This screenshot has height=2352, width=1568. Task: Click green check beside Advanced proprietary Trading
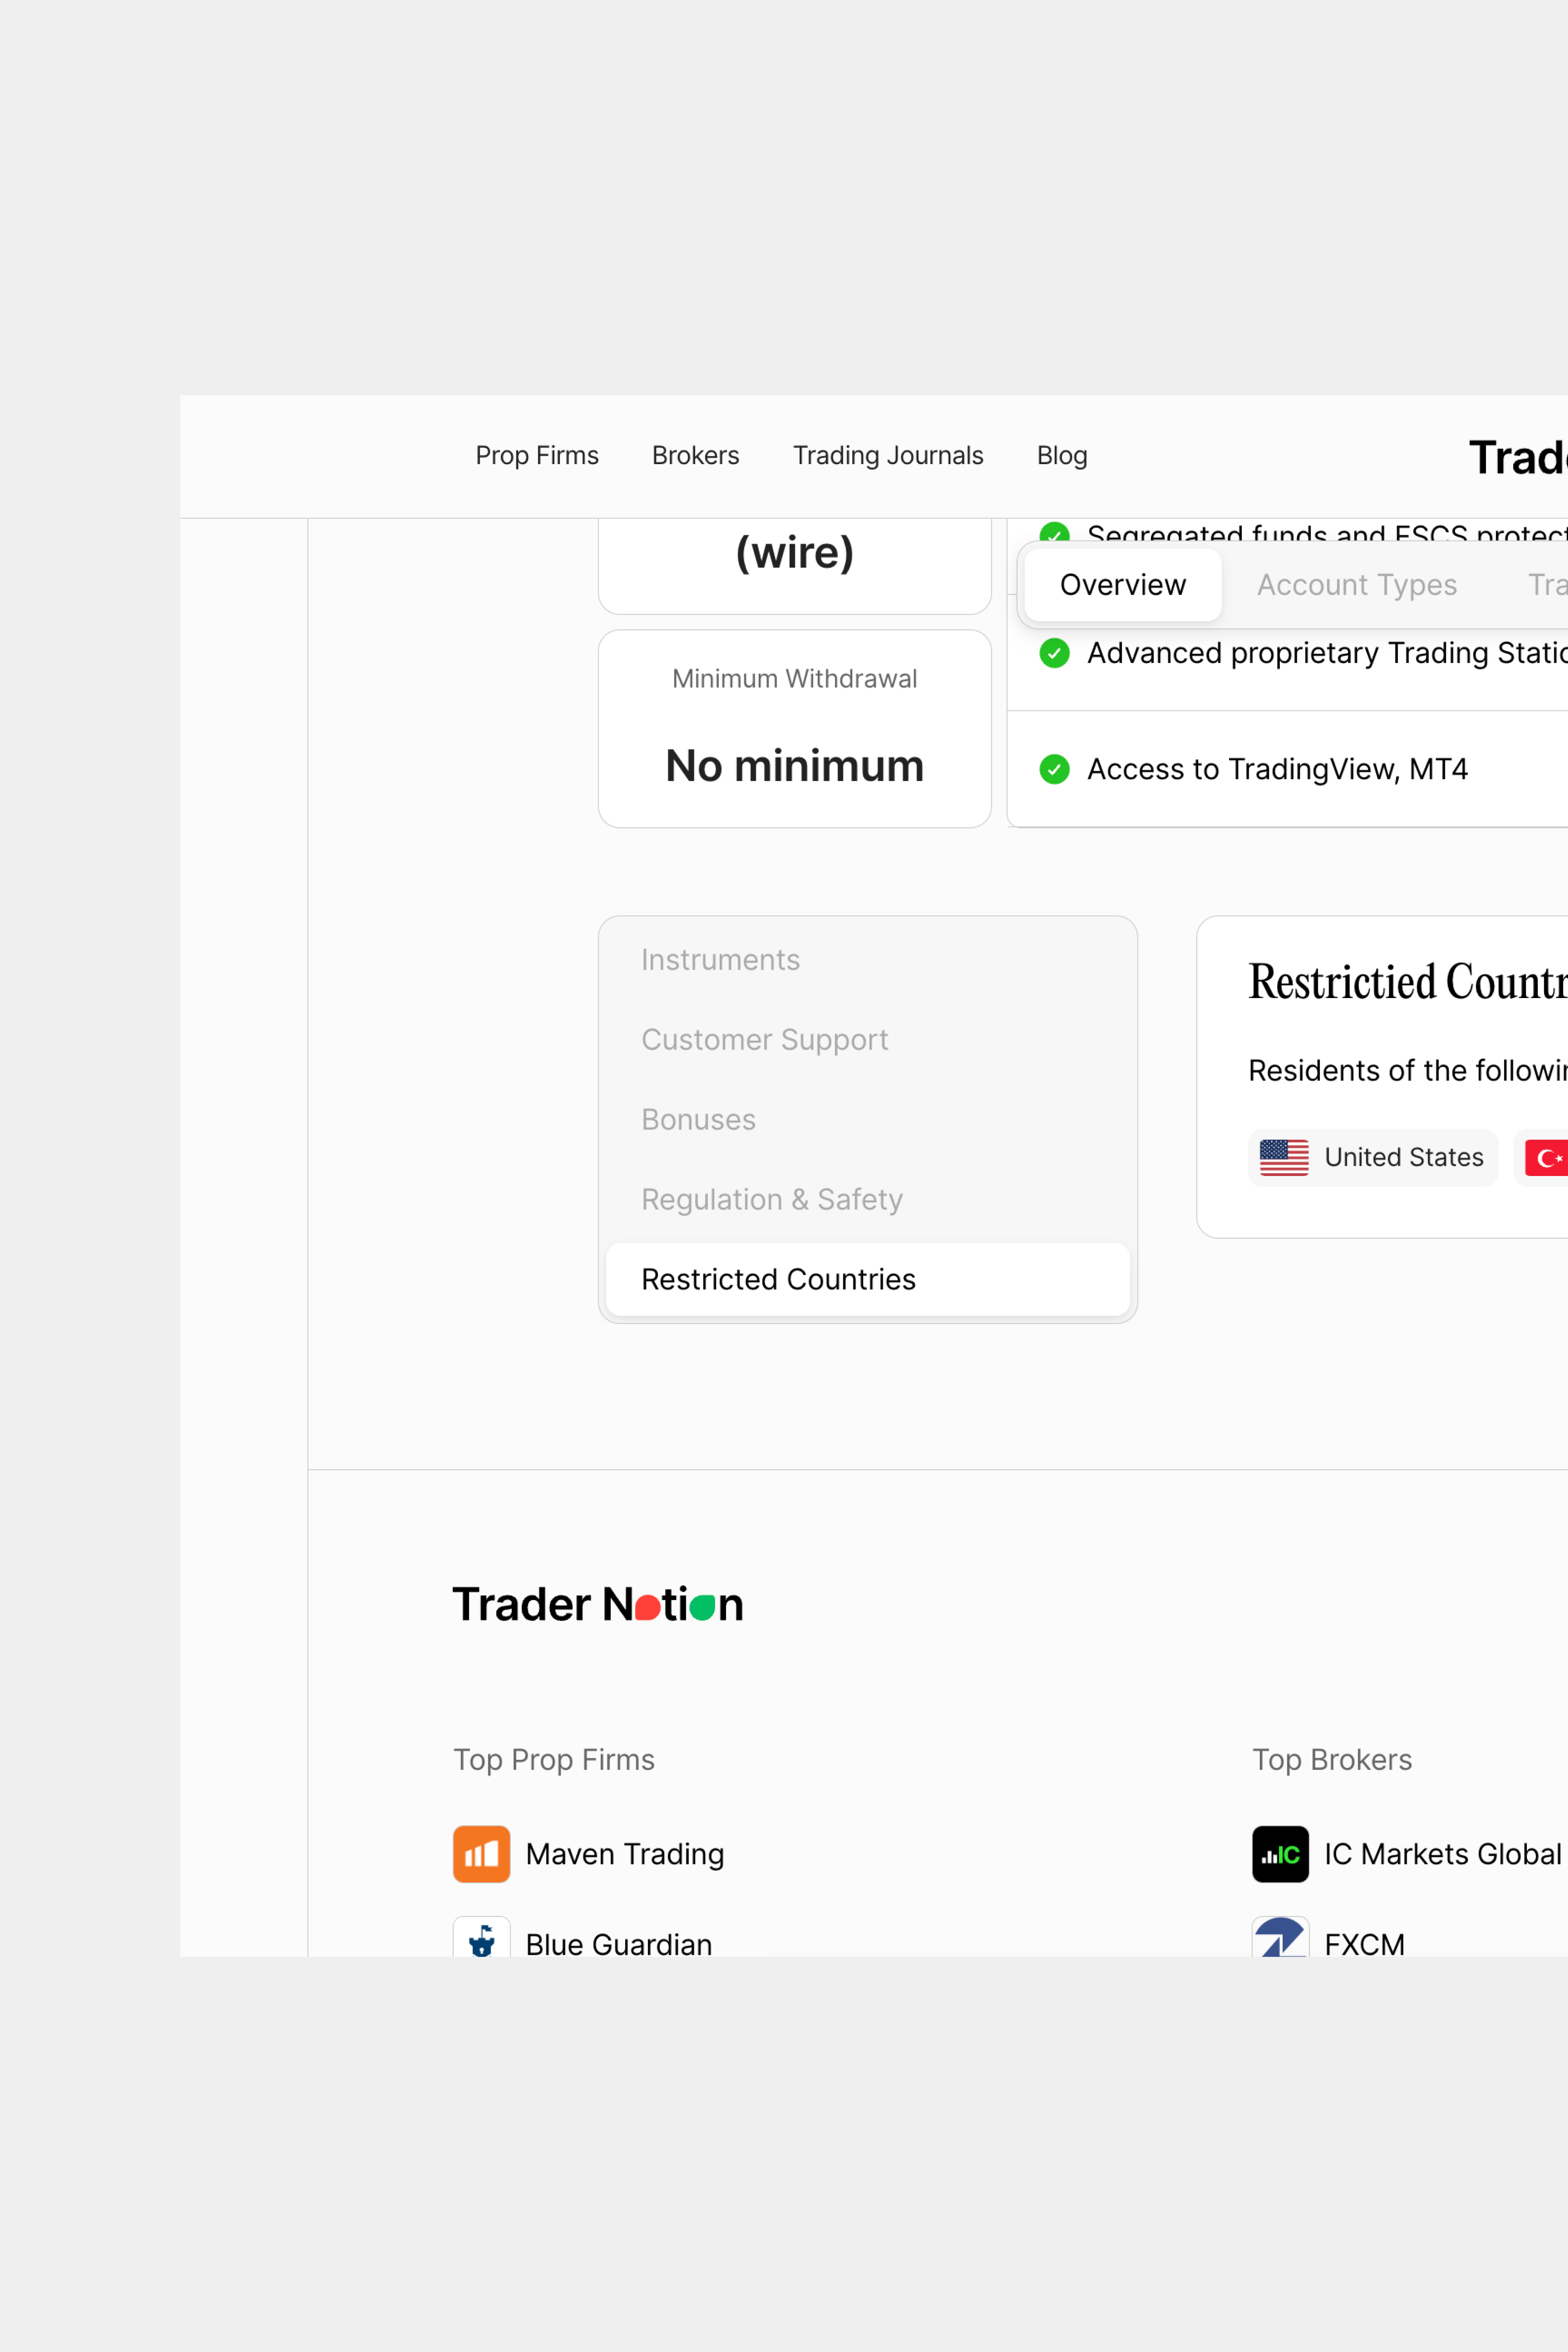tap(1054, 653)
